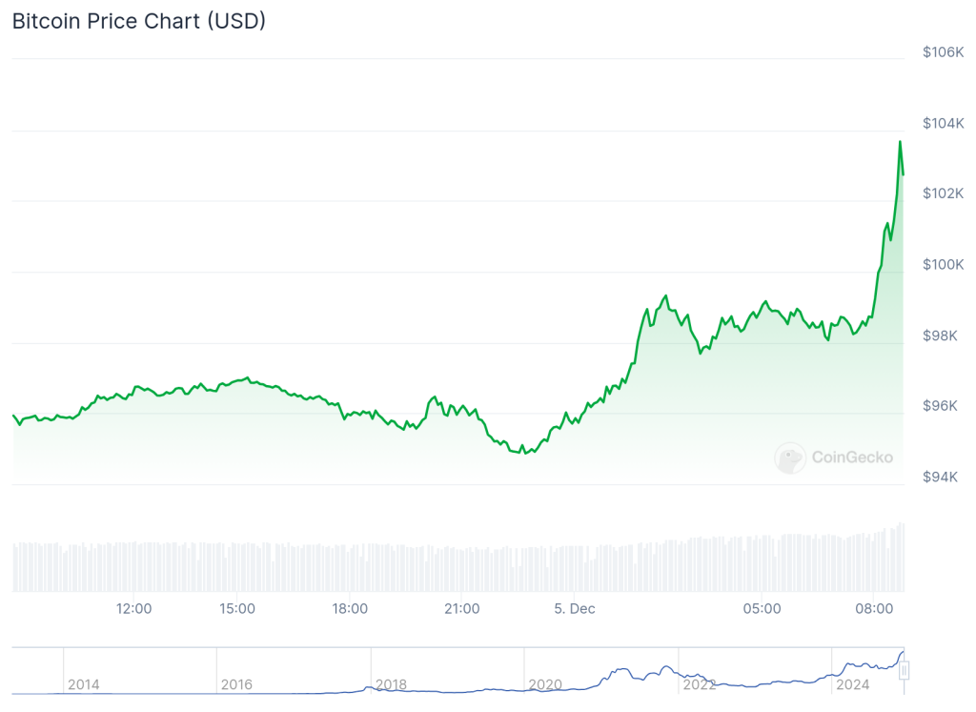Click the 12:00 time axis label
Viewport: 976px width, 712px height.
133,608
